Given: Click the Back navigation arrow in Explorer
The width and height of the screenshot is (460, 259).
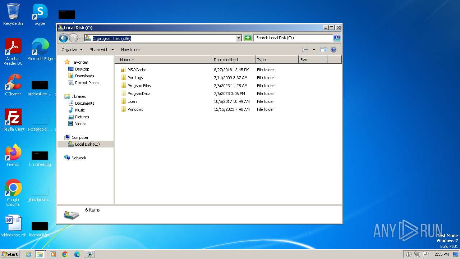Looking at the screenshot, I should (63, 38).
